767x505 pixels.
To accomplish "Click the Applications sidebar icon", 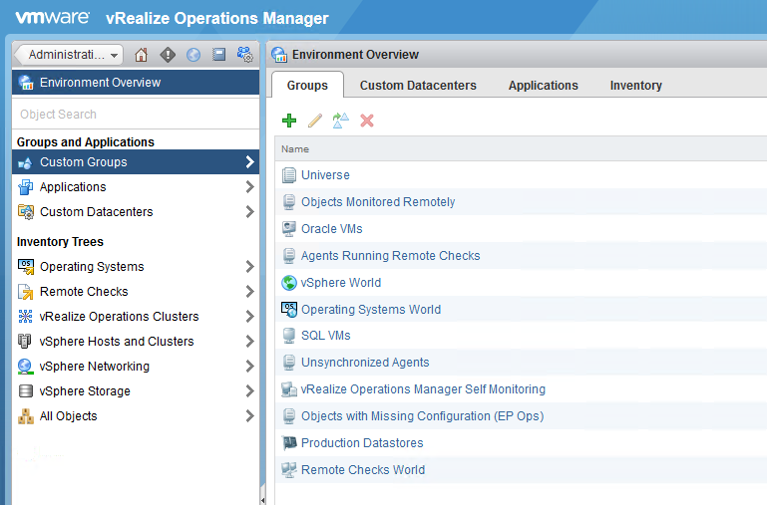I will click(26, 187).
